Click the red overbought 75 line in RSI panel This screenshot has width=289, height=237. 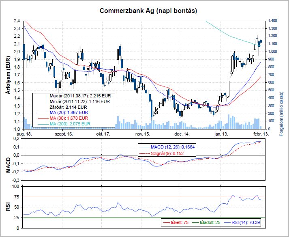click(x=144, y=197)
